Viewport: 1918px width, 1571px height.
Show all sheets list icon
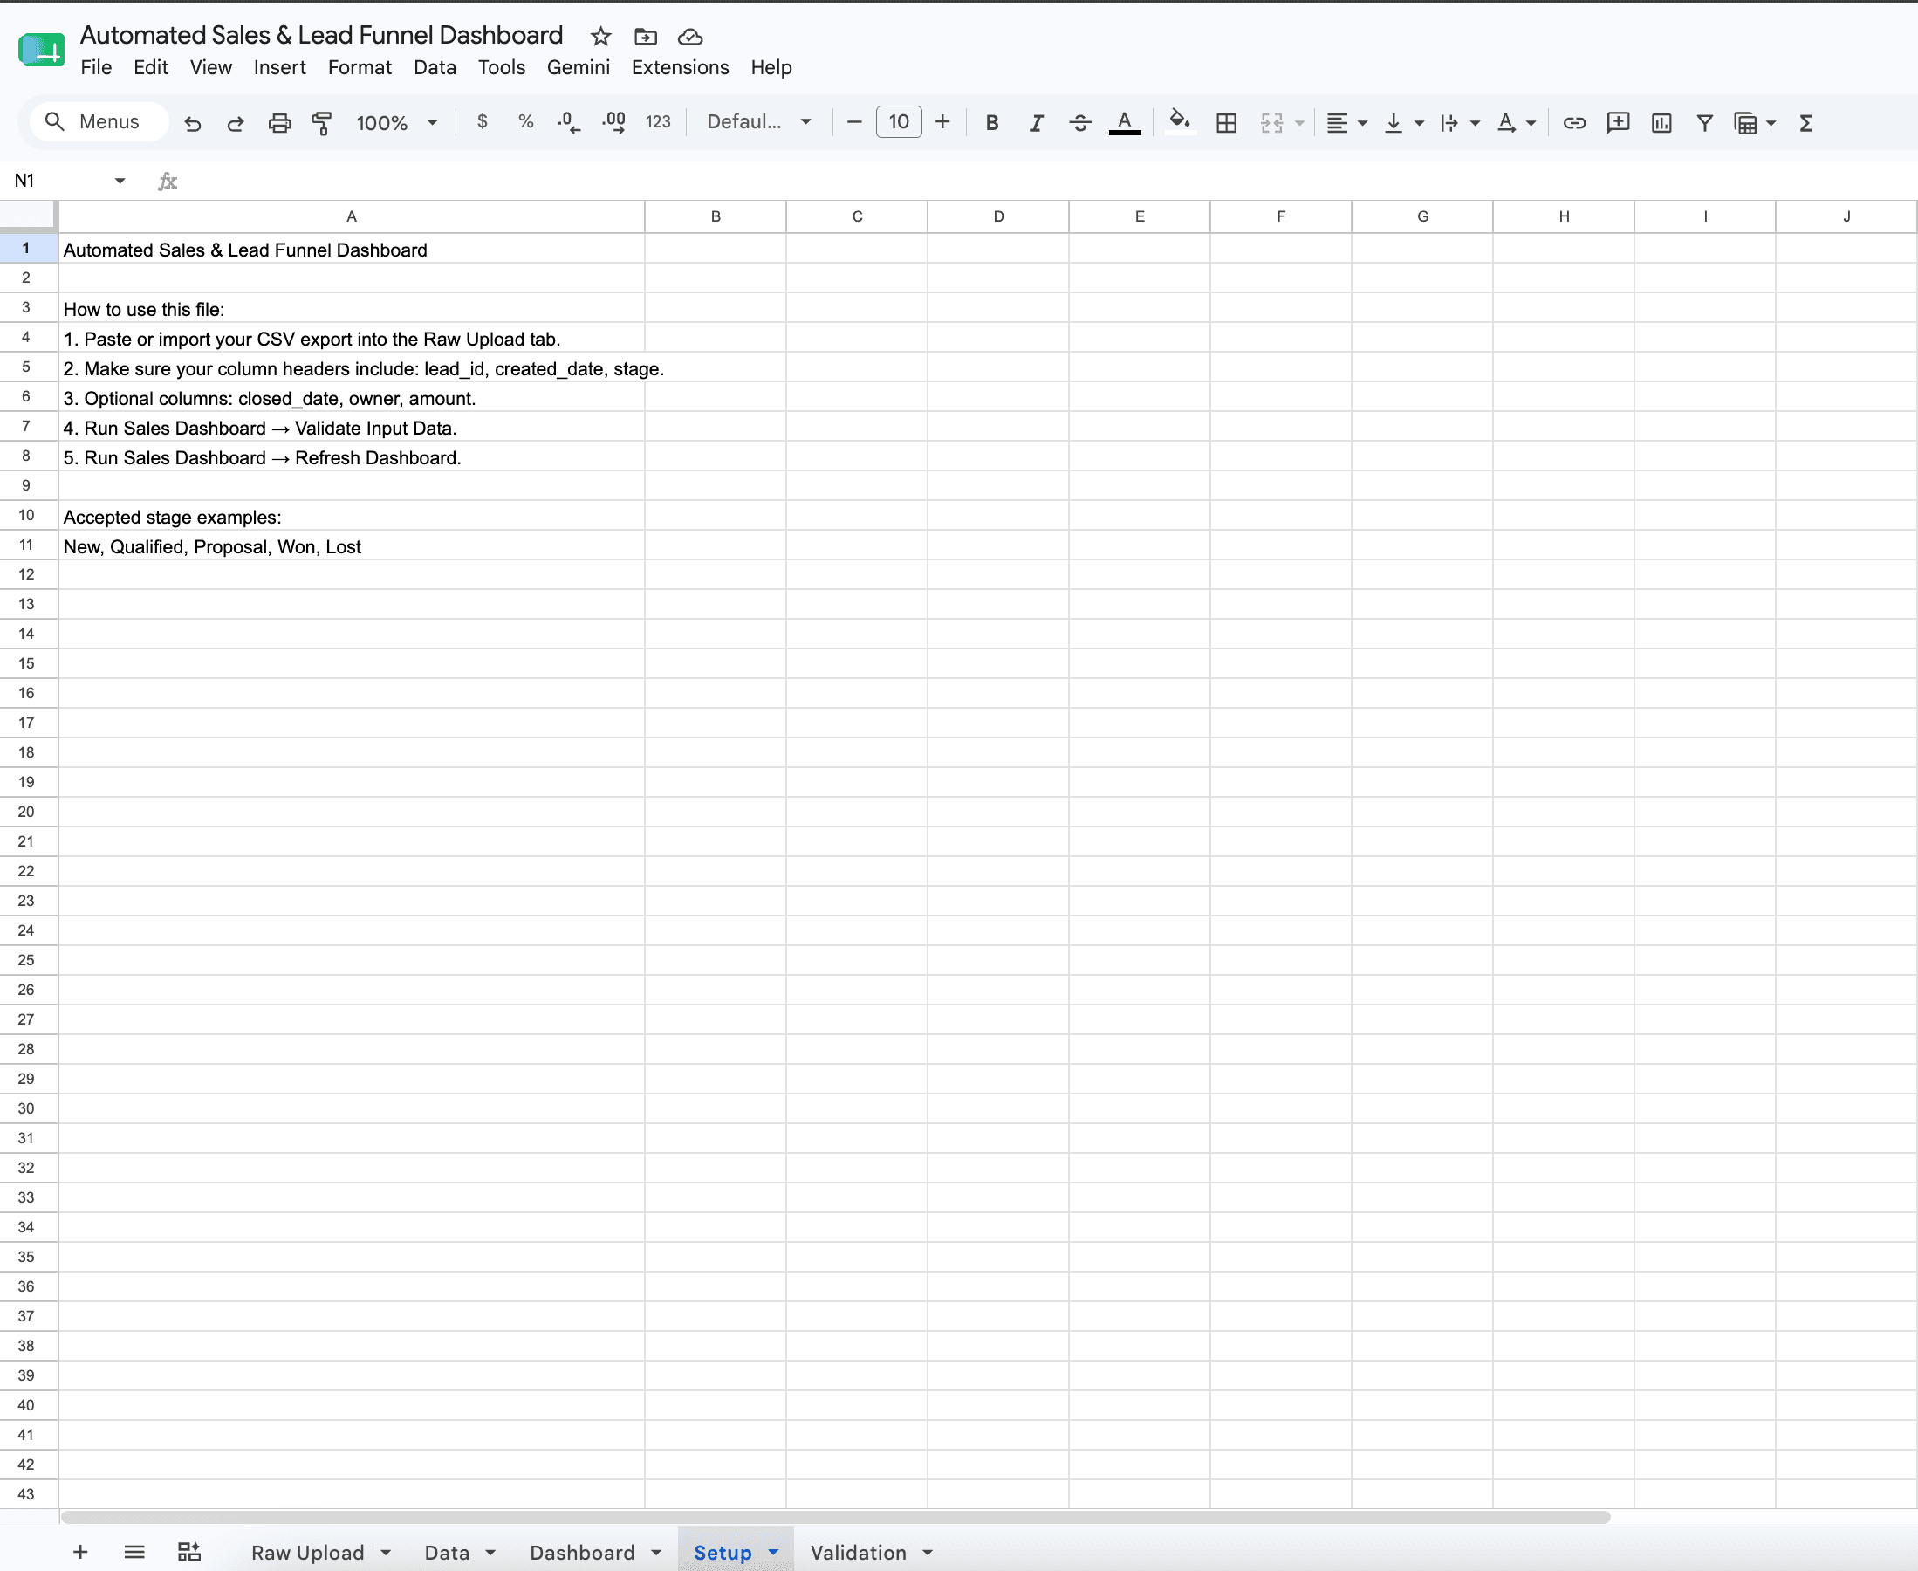134,1552
